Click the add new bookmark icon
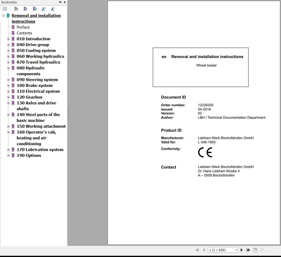The width and height of the screenshot is (281, 257). (x=25, y=9)
